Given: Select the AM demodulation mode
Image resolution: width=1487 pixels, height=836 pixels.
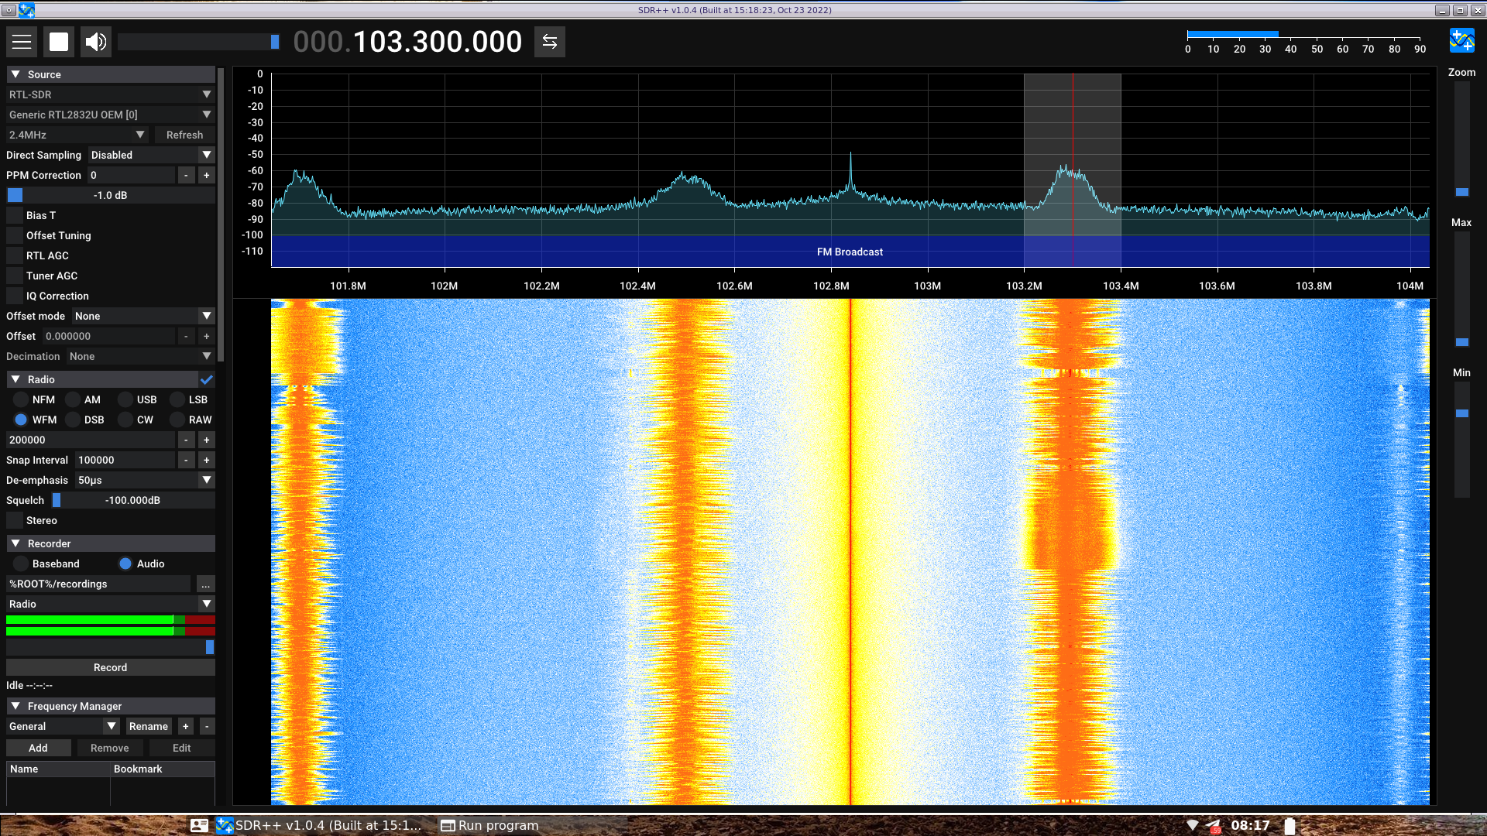Looking at the screenshot, I should coord(73,400).
